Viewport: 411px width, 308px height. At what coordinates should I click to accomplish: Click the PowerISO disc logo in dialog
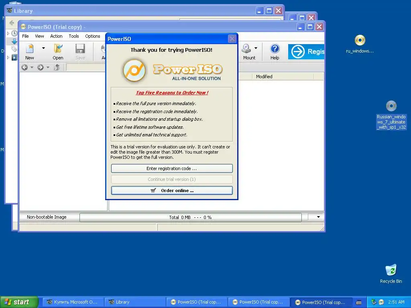134,71
